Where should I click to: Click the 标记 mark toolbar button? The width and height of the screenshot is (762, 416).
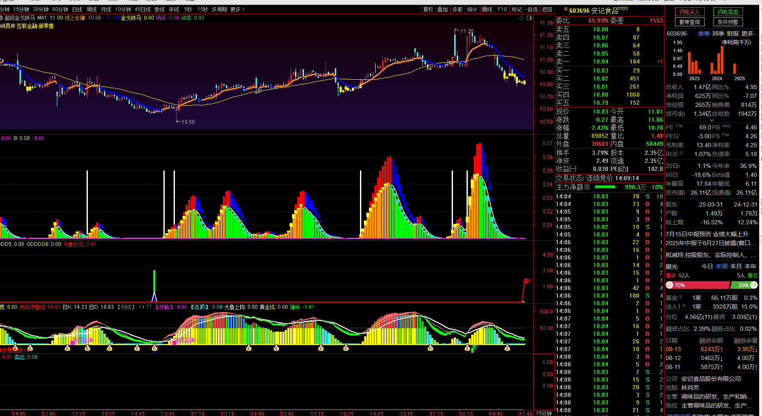point(517,9)
